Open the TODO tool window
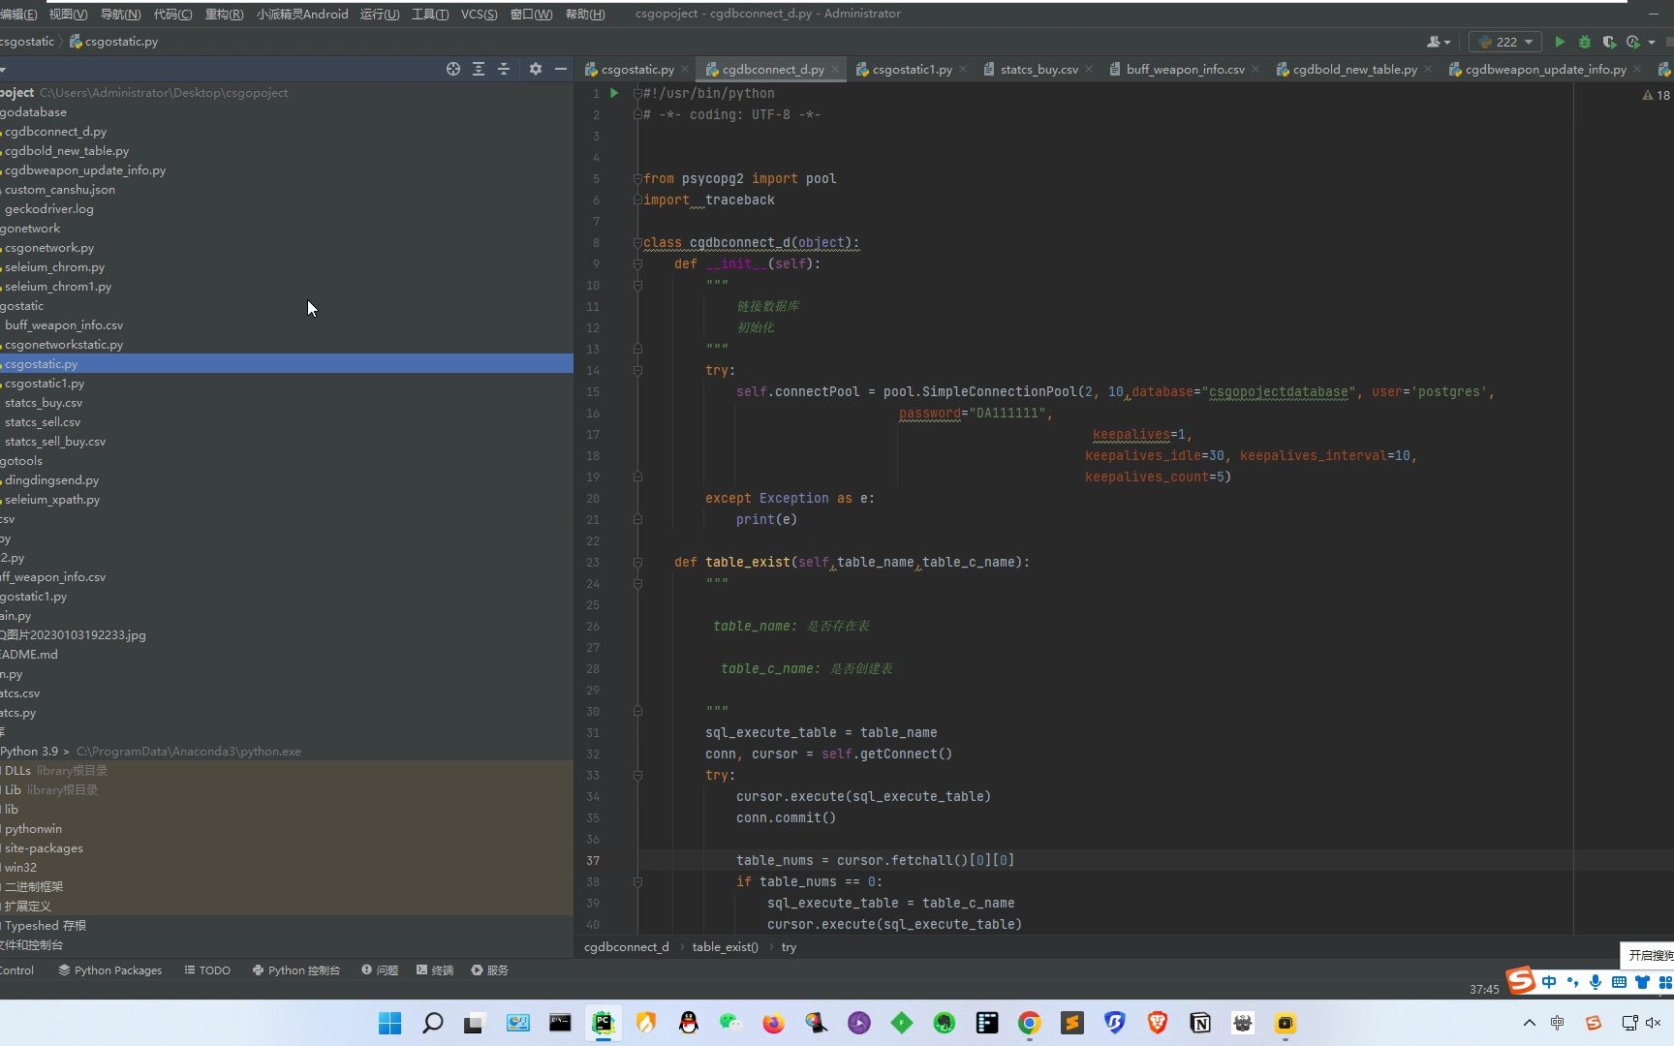Image resolution: width=1674 pixels, height=1046 pixels. 207,970
